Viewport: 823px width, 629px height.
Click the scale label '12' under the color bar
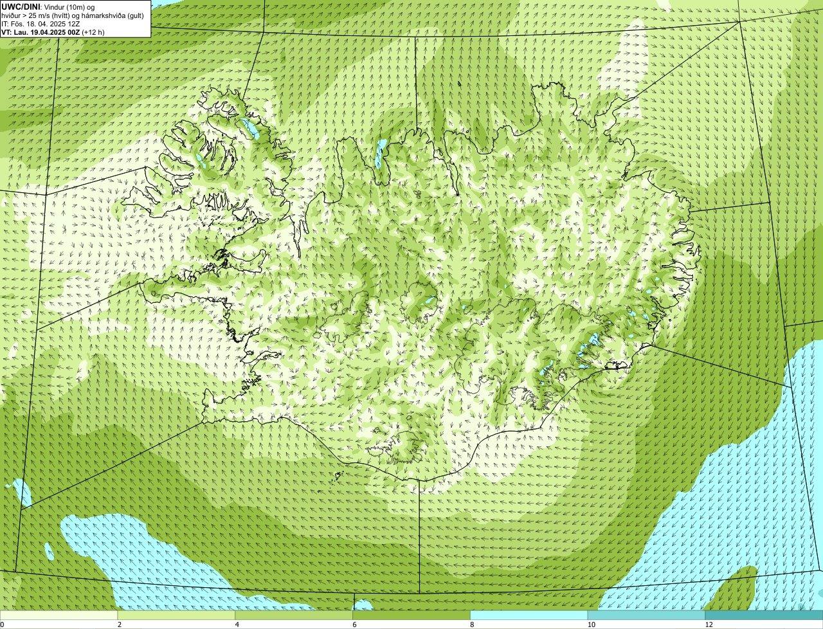tap(709, 624)
